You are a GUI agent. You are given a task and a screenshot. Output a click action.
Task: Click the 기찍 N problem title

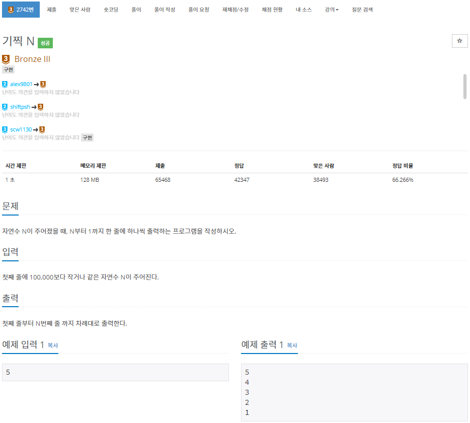point(18,41)
